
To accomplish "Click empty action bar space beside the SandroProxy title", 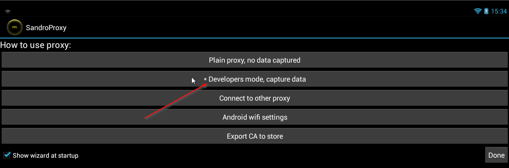I will (x=279, y=28).
